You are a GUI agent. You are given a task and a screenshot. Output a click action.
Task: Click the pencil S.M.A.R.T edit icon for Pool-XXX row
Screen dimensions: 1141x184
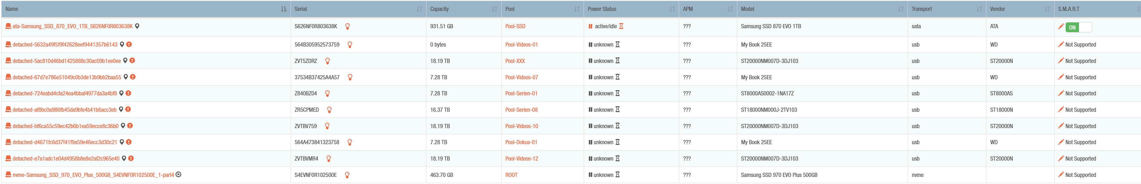pos(1061,61)
